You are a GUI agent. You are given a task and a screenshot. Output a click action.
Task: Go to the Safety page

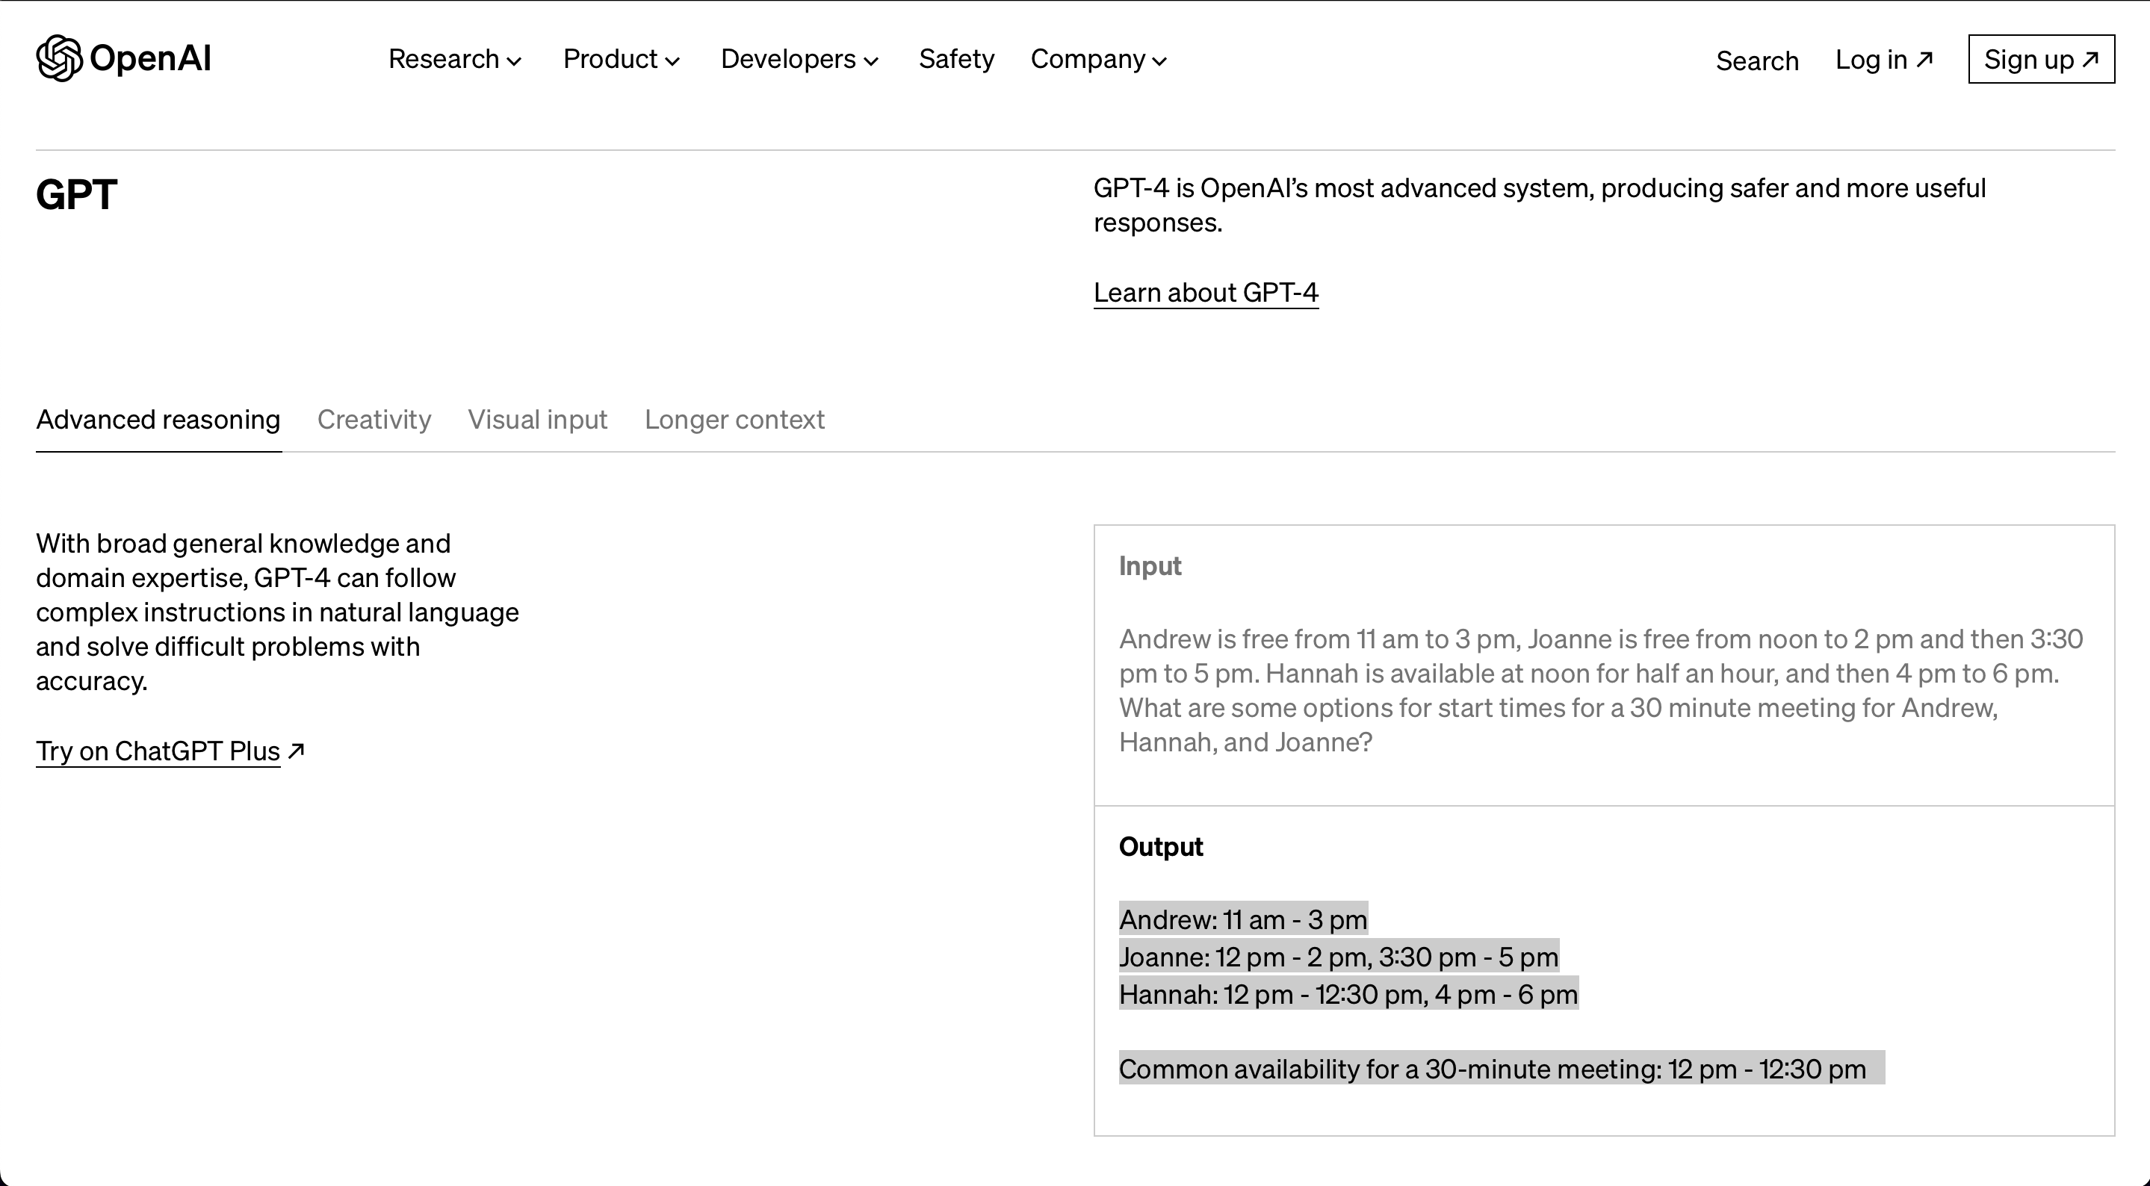tap(956, 59)
